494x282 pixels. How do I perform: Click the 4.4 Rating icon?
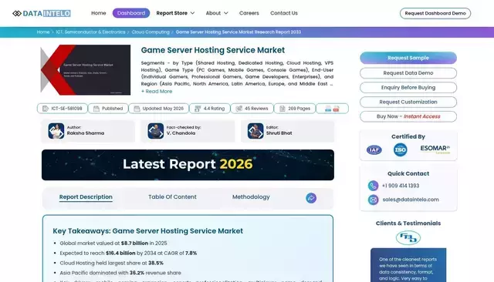[198, 109]
